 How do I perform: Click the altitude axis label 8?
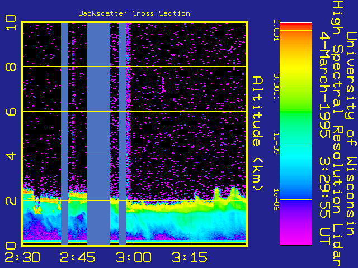(x=11, y=67)
